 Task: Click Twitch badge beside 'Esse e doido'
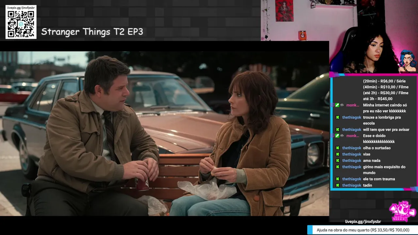(332, 136)
